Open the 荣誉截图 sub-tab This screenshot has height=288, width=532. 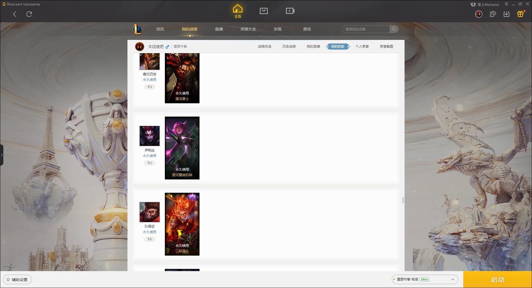387,47
